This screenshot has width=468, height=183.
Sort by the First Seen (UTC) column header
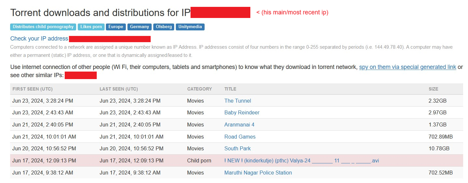tap(32, 89)
